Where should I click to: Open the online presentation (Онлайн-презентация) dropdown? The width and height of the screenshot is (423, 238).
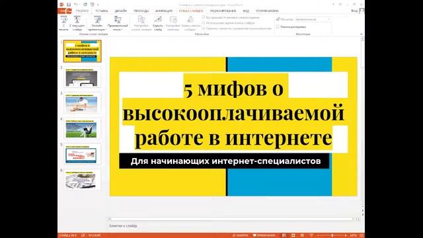tap(97, 23)
